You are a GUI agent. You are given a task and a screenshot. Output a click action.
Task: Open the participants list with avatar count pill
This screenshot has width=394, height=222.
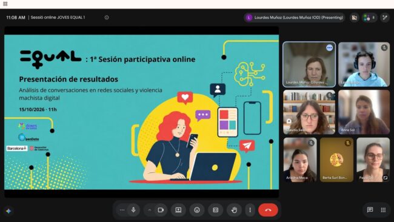(x=369, y=18)
